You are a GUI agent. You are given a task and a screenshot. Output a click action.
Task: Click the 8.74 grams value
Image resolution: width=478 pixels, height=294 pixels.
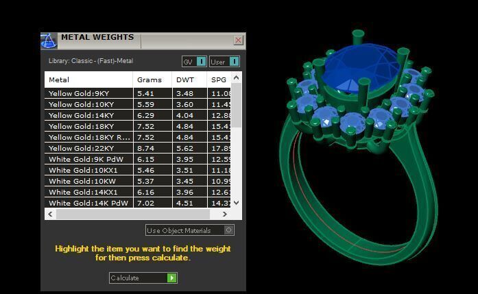(145, 149)
